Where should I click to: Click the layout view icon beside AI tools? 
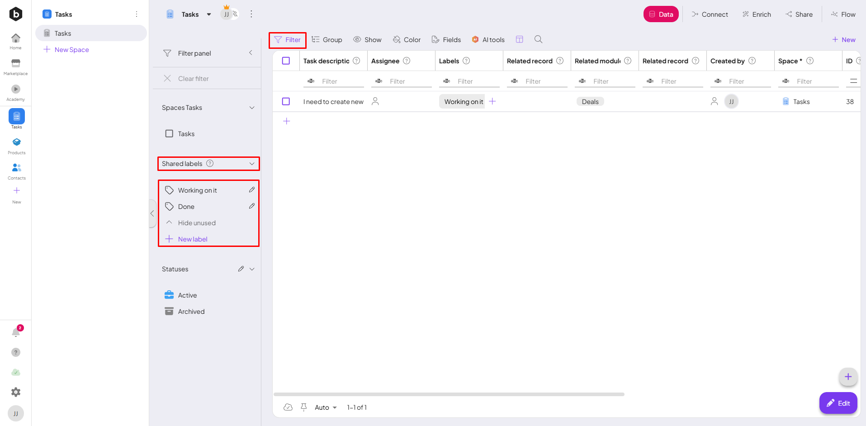(x=520, y=39)
